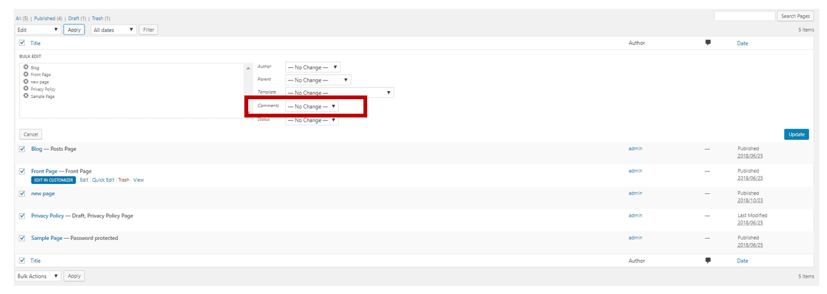
Task: Click admin author link in Blog row
Action: coord(636,148)
